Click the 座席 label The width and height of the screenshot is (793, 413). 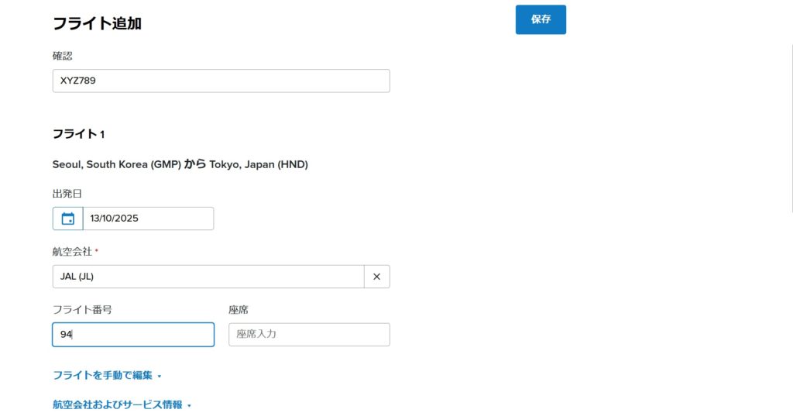click(x=238, y=310)
